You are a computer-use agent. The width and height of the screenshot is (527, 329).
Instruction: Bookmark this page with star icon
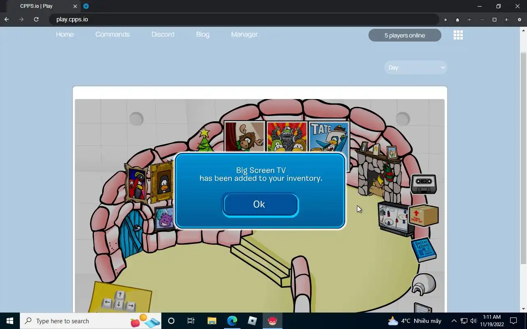(x=445, y=20)
